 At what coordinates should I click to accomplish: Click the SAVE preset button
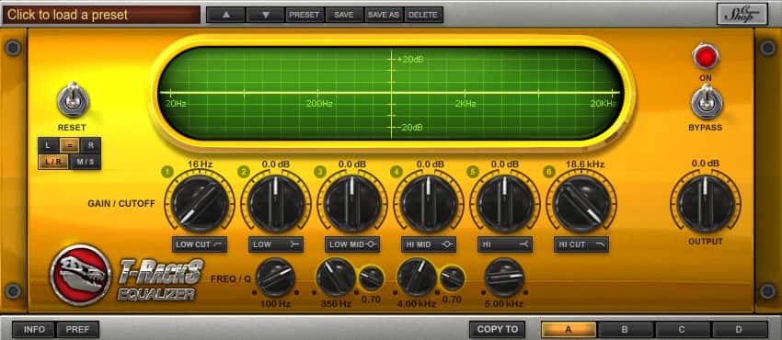pos(344,15)
